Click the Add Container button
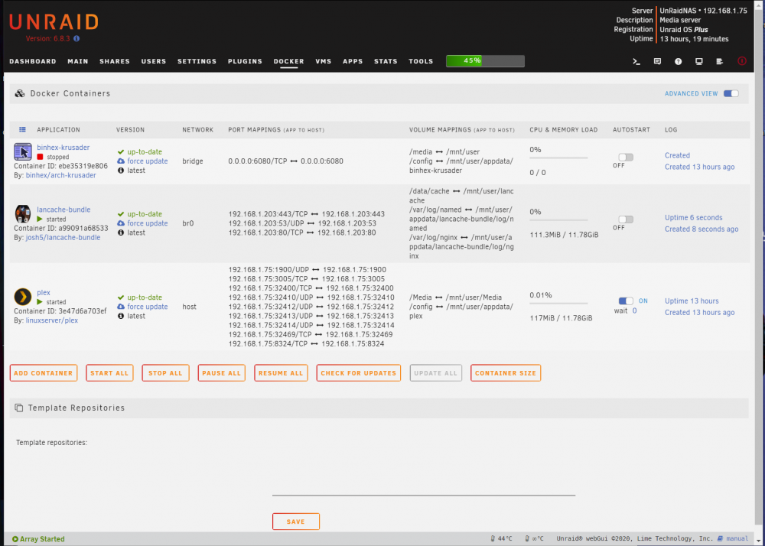This screenshot has width=765, height=546. click(44, 373)
